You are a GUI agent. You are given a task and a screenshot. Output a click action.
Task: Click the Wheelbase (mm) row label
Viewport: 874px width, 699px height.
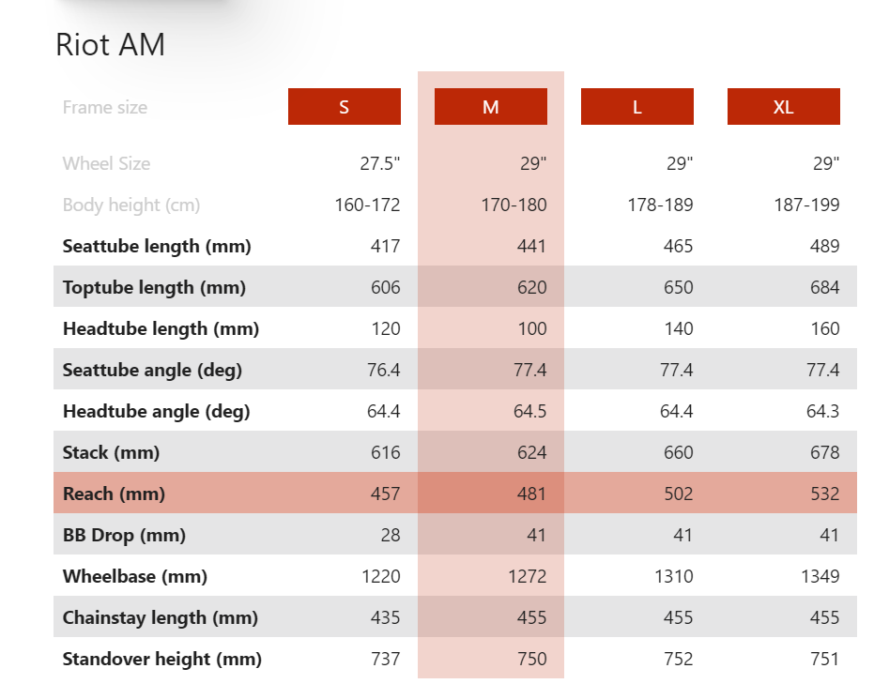click(x=134, y=576)
